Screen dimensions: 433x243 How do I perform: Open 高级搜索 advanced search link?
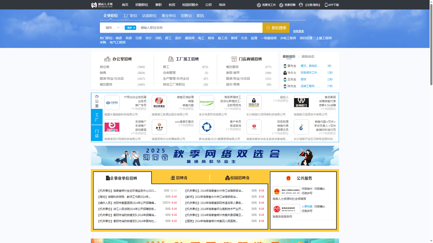pyautogui.click(x=298, y=31)
